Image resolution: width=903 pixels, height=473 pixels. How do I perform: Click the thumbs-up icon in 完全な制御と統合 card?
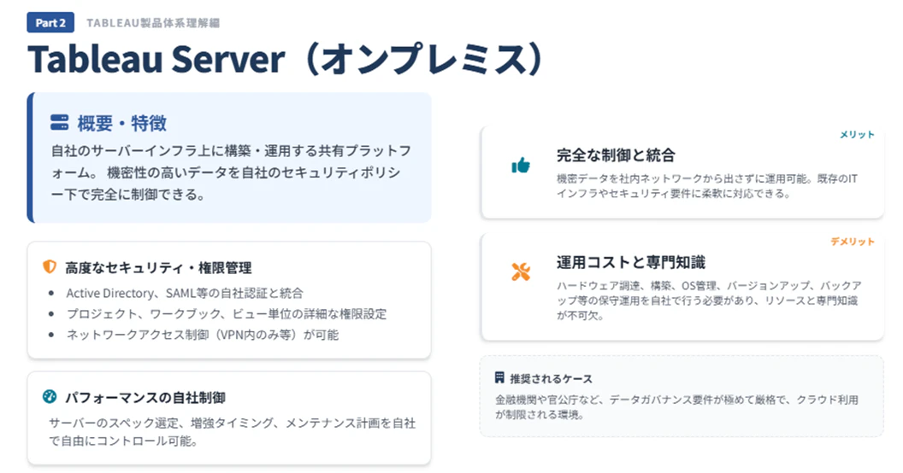(x=521, y=166)
